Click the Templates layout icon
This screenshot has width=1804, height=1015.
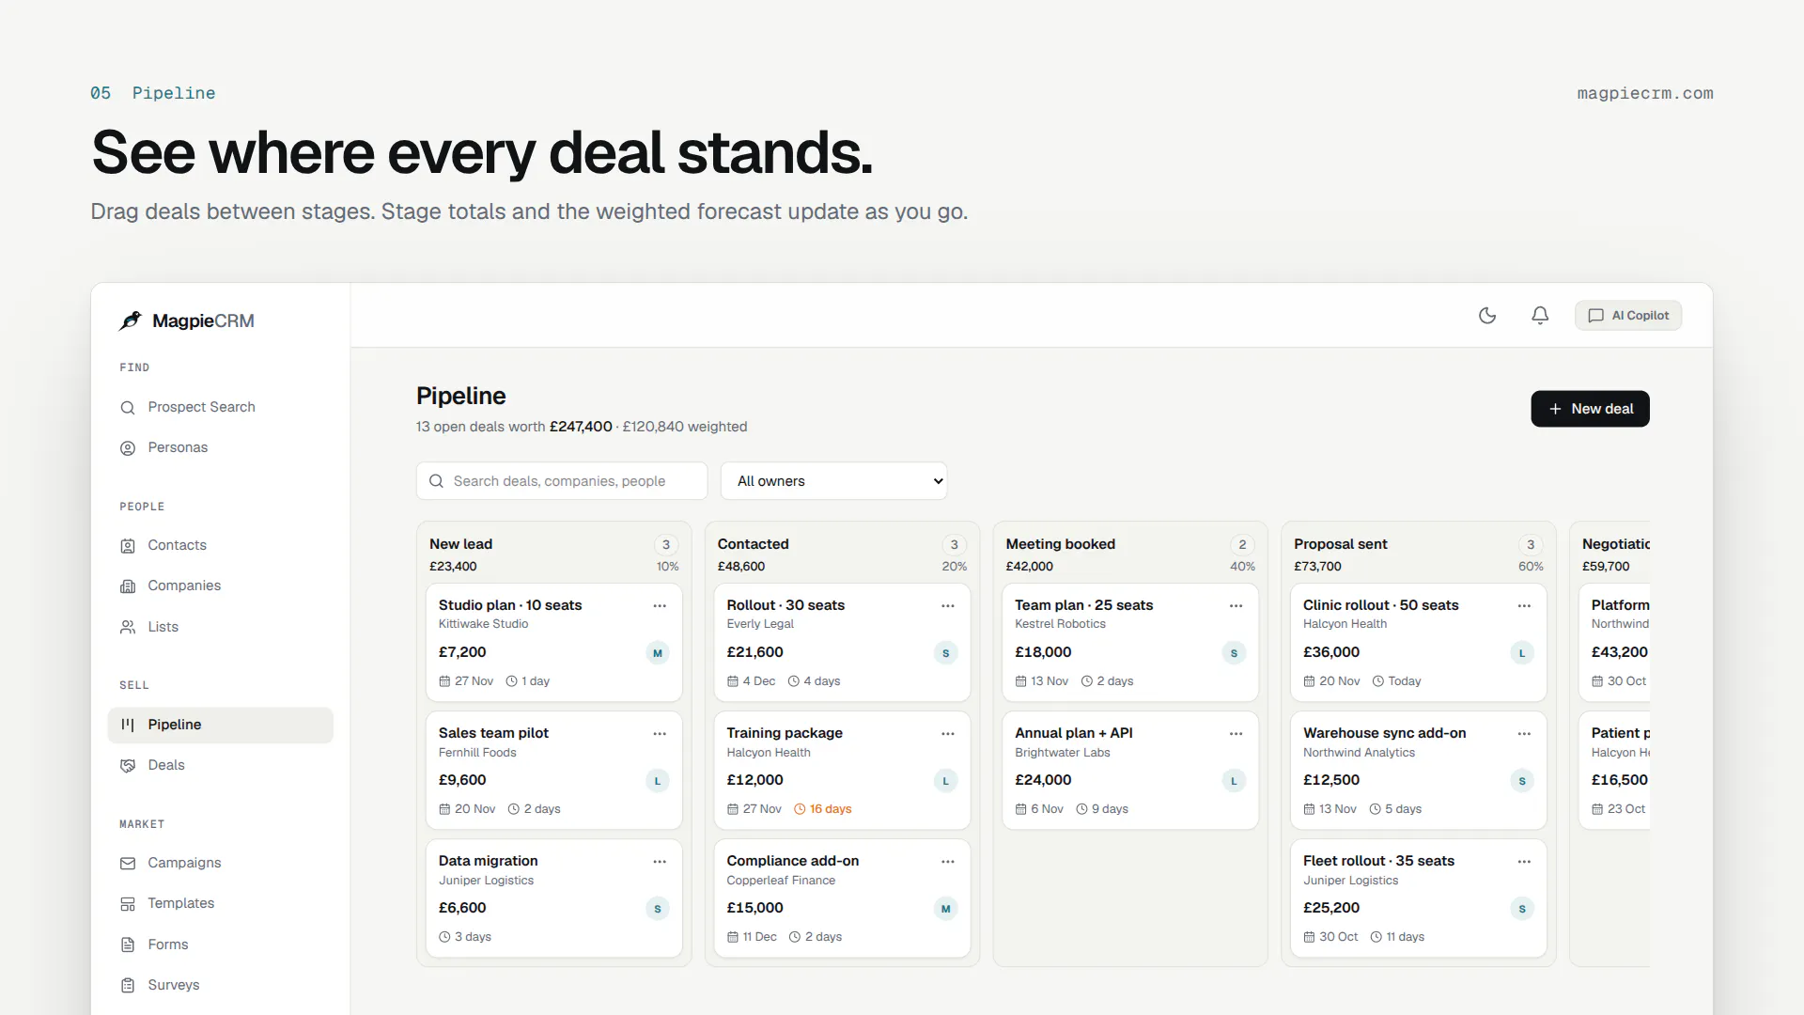[128, 904]
